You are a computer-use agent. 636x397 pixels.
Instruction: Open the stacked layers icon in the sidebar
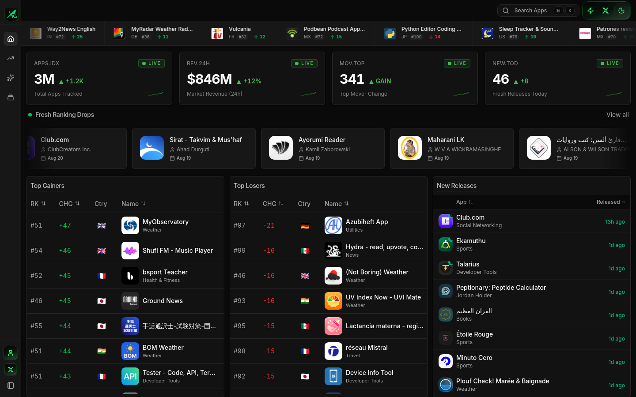[x=11, y=97]
